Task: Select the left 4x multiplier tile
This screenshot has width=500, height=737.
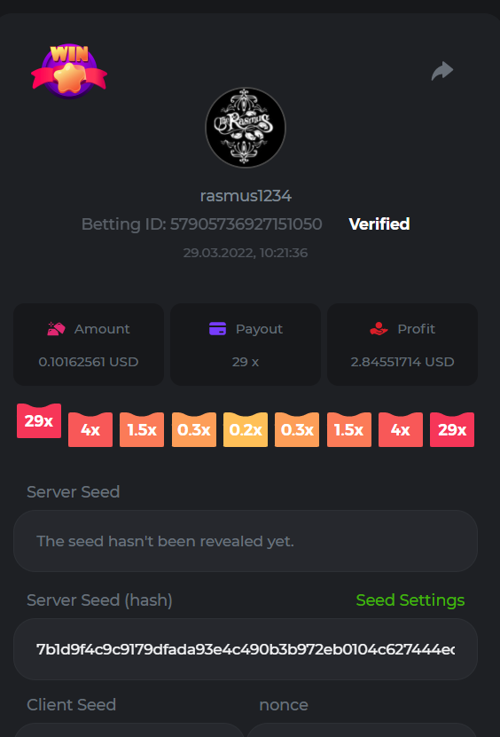Action: pos(90,429)
